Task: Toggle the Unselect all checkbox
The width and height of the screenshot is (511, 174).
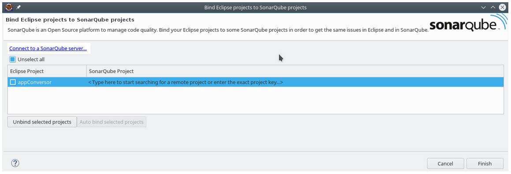Action: [x=12, y=59]
